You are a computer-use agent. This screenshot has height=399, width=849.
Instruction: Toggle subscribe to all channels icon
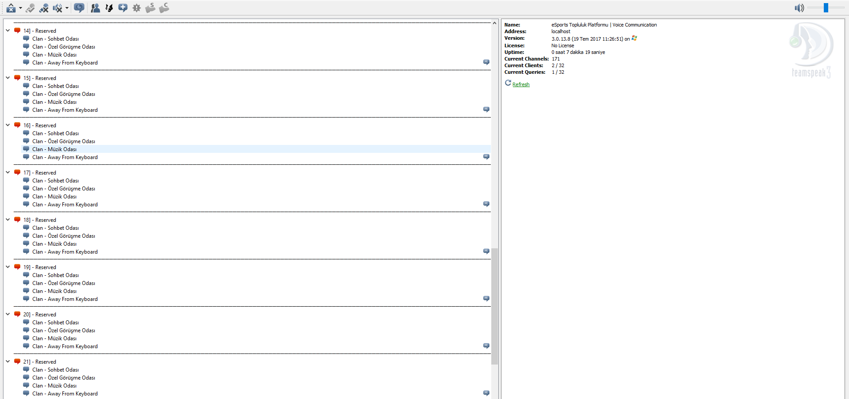click(79, 8)
